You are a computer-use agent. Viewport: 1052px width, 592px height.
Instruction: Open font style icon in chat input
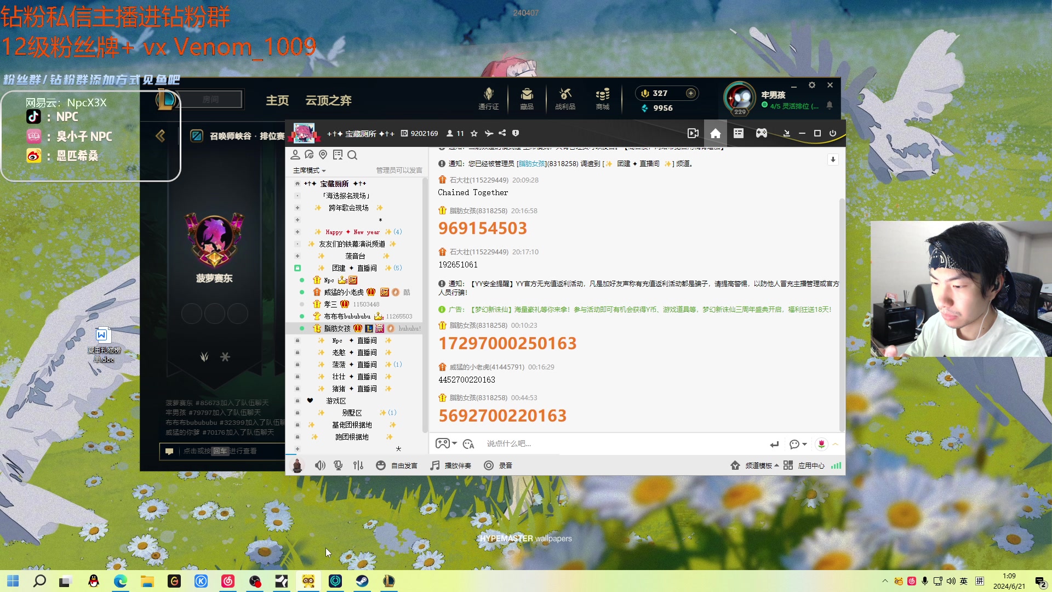tap(468, 444)
